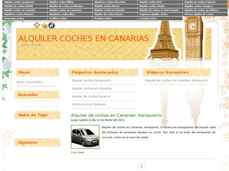The width and height of the screenshot is (229, 171).
Task: Click the house home icon
Action: (37, 25)
